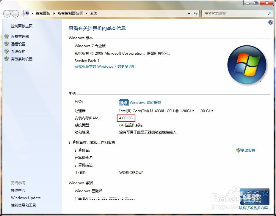The width and height of the screenshot is (276, 216).
Task: Click the 64 位操作系统 system type text
Action: tap(131, 125)
